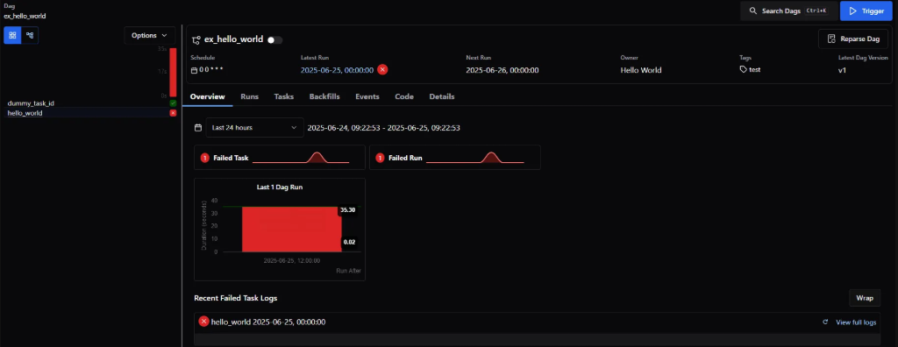898x347 pixels.
Task: Click the calendar icon under Schedule
Action: (194, 70)
